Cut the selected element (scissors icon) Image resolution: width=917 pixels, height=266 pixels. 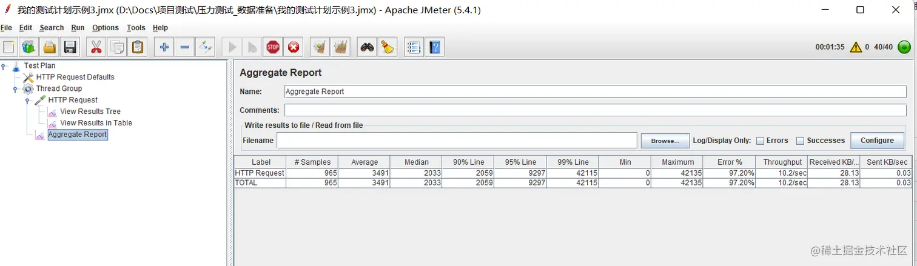coord(96,47)
